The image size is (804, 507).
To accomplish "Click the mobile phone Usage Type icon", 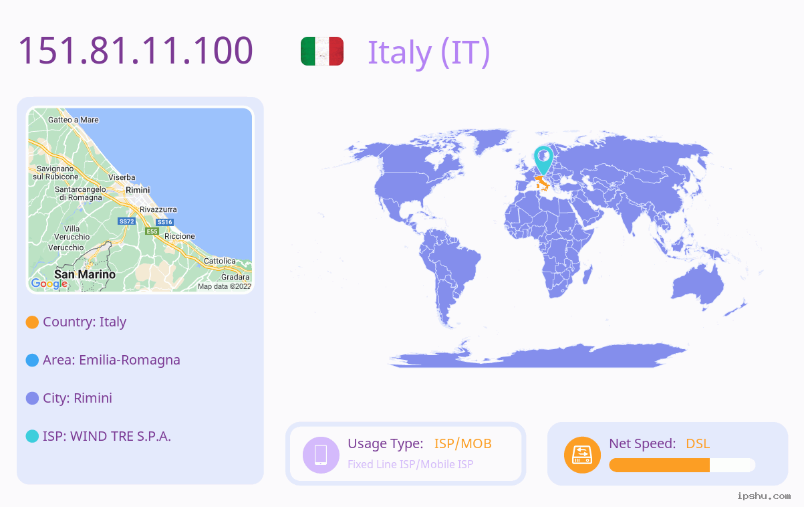I will (321, 454).
